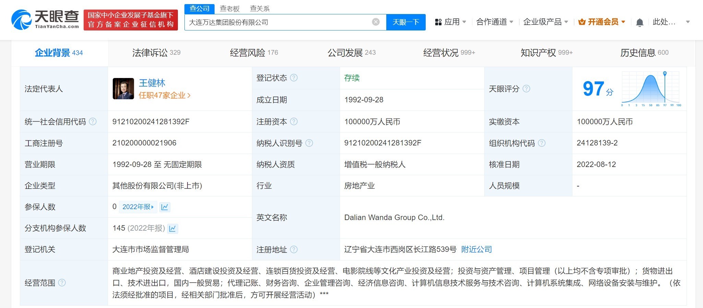Viewport: 703px width, 308px height.
Task: Click the crown icon beside 开通会员
Action: click(x=582, y=22)
